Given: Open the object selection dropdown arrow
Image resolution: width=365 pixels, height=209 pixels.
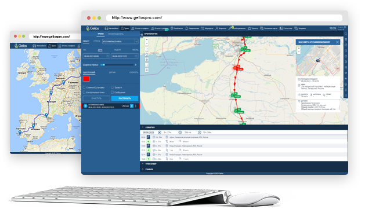Looking at the screenshot, I should (136, 42).
